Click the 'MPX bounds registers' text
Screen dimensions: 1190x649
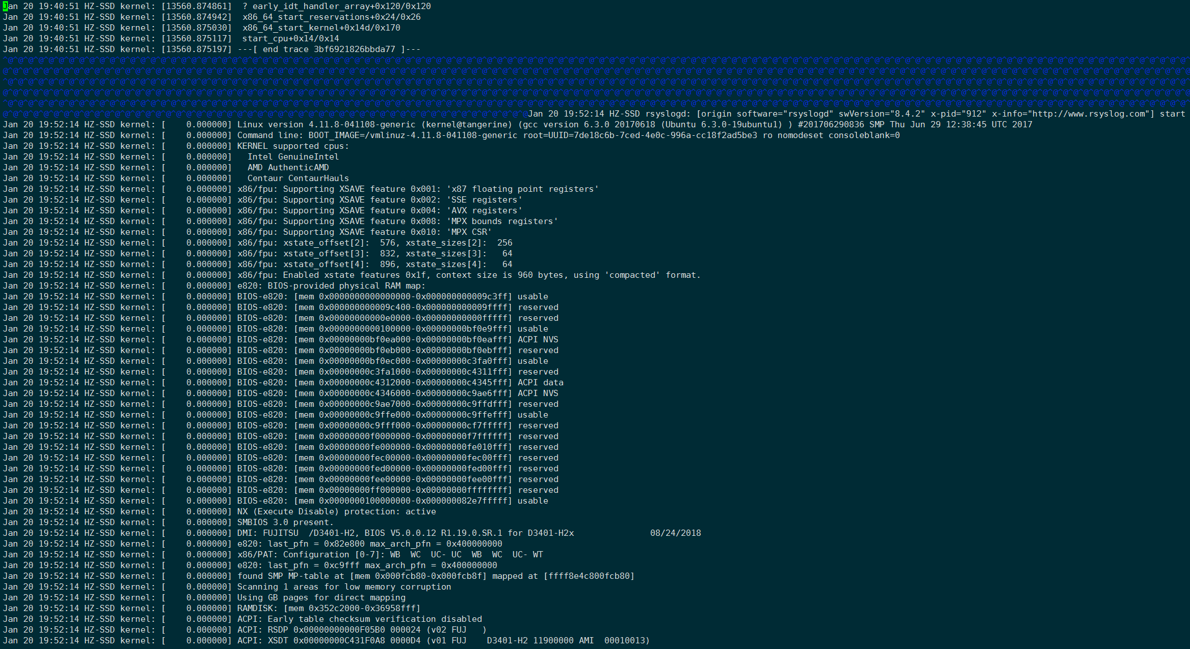point(502,221)
